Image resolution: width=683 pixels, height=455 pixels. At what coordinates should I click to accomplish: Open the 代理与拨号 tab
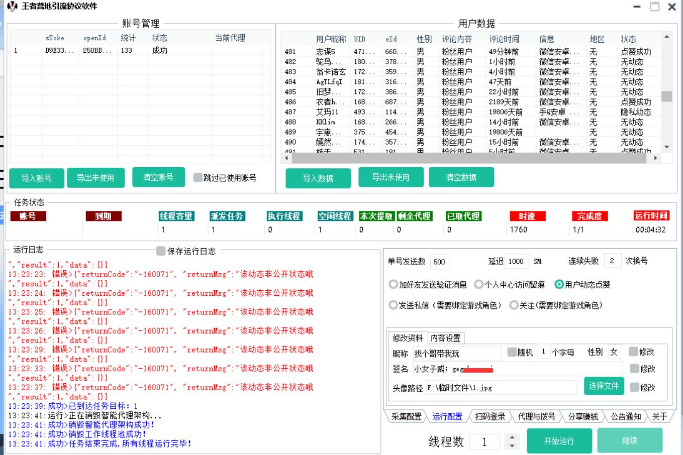(x=536, y=416)
